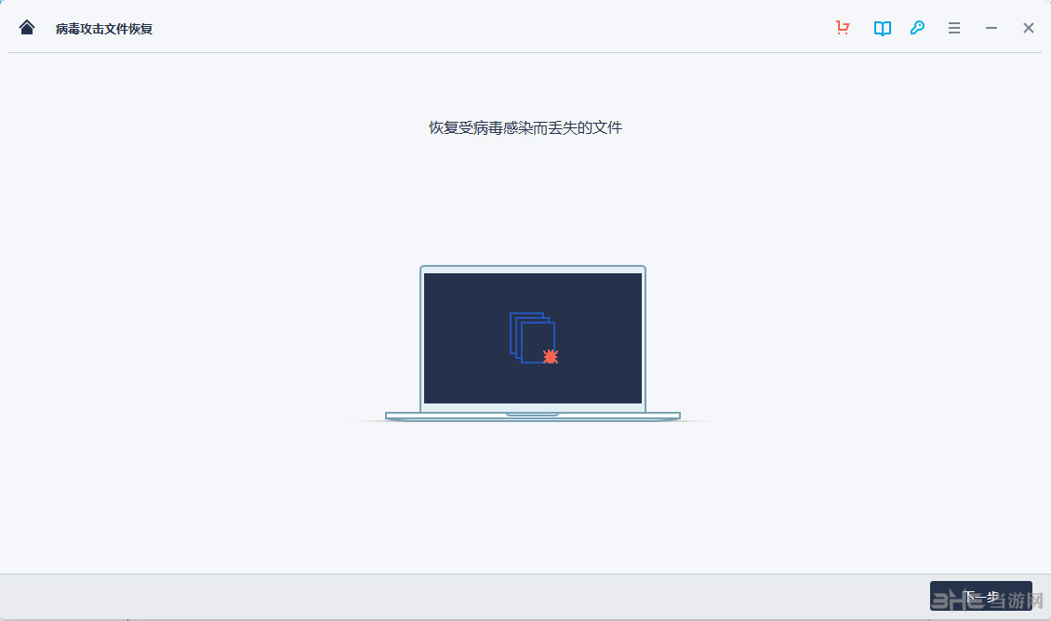Close the recovery application window

(x=1028, y=28)
